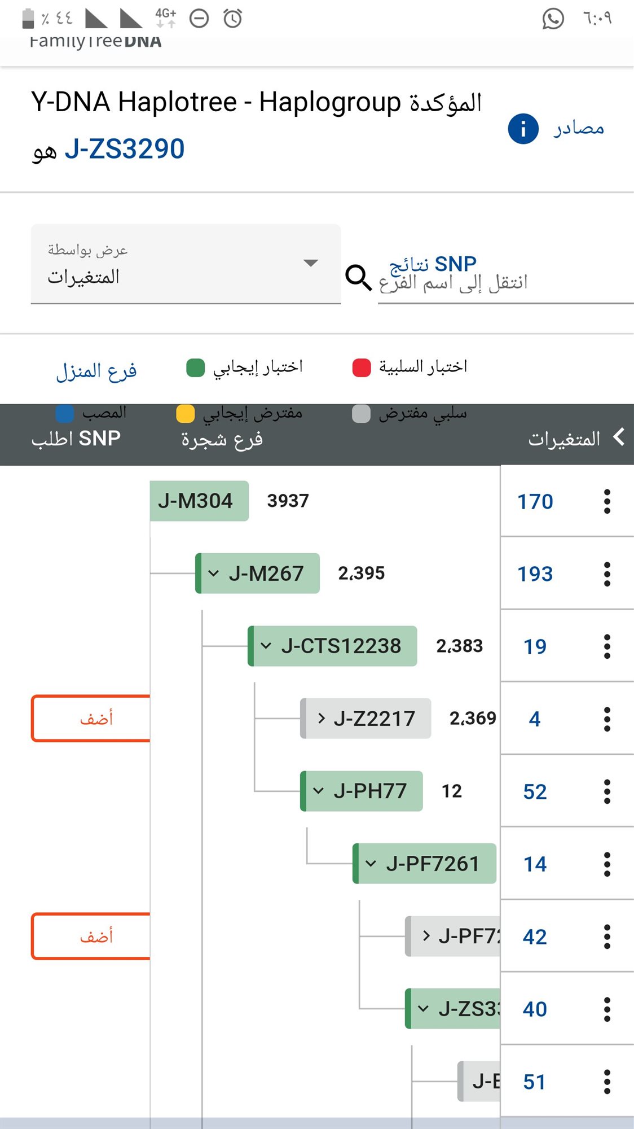Collapse the J-M267 branch

(213, 573)
